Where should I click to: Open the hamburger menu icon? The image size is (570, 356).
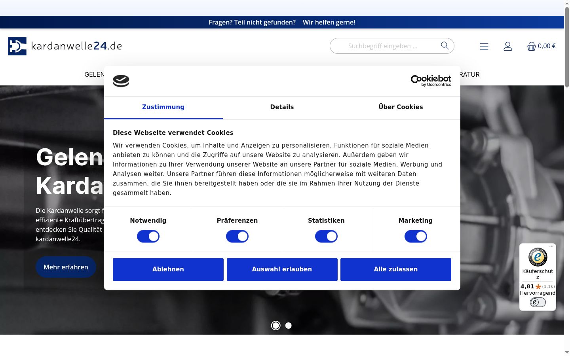click(484, 46)
